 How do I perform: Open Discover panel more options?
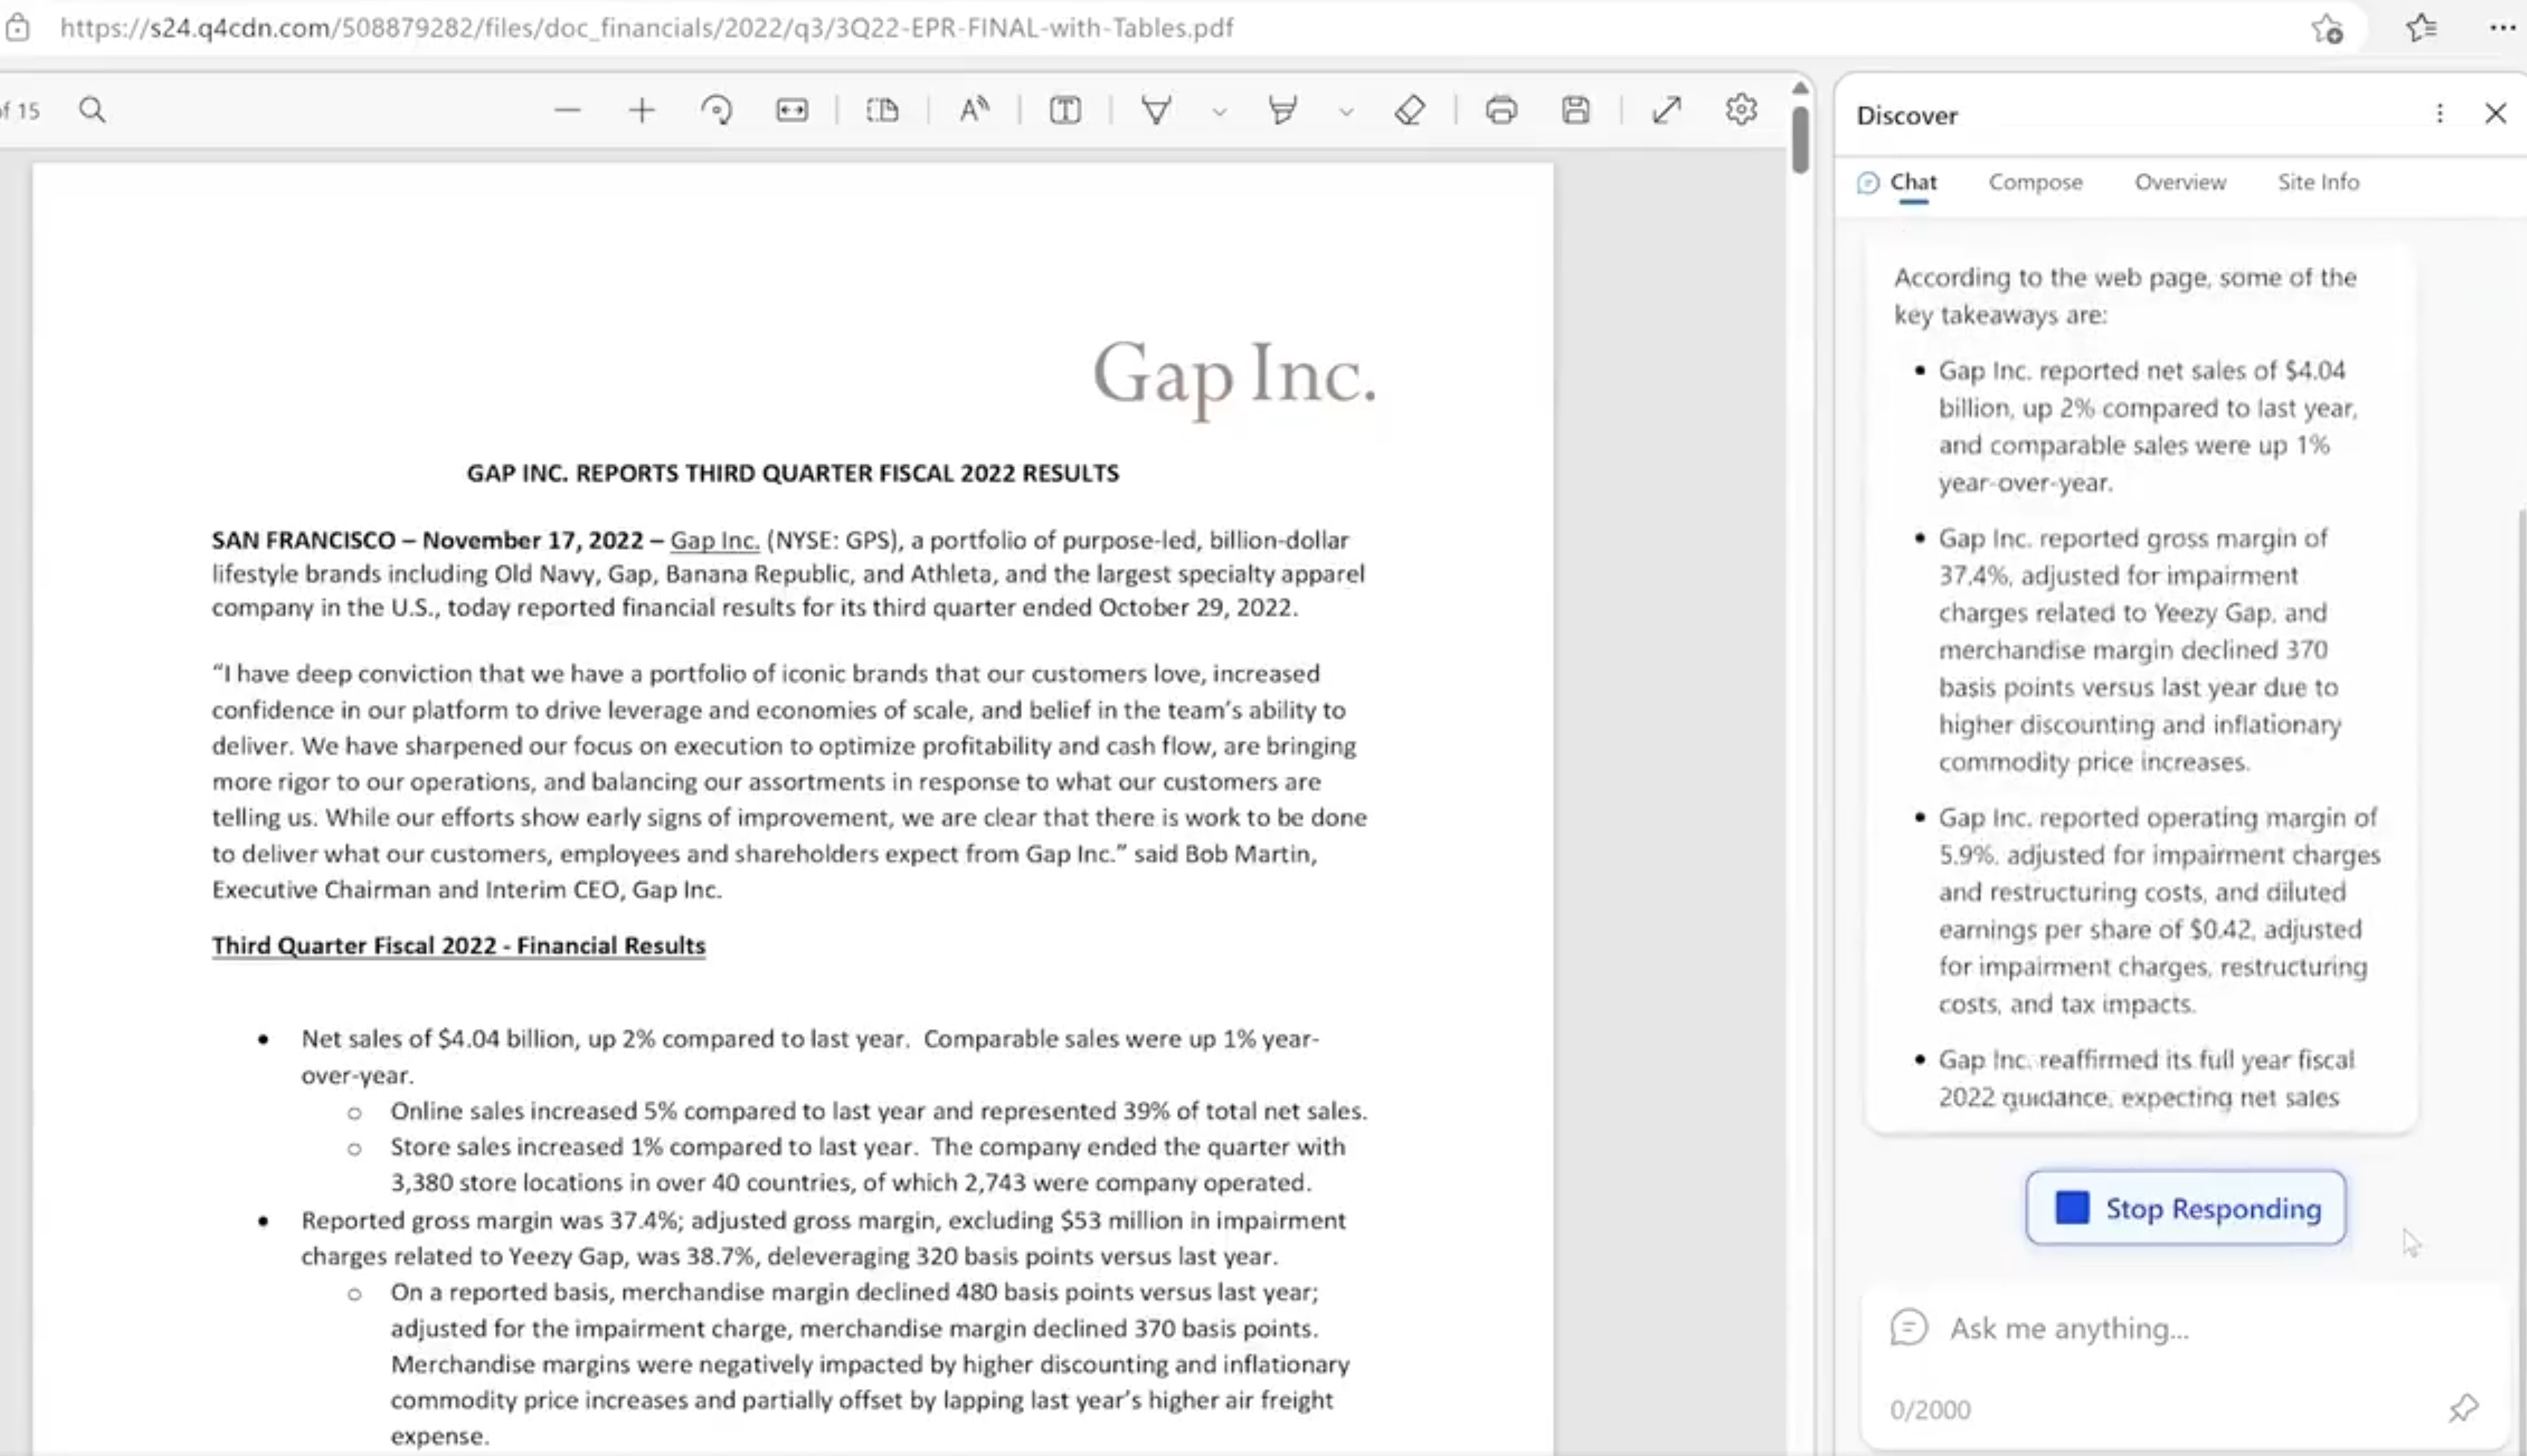pyautogui.click(x=2440, y=114)
